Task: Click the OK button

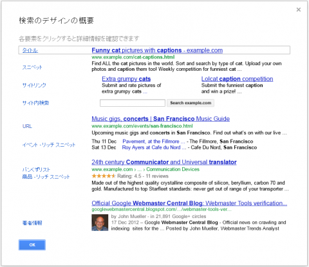Action: pyautogui.click(x=32, y=245)
